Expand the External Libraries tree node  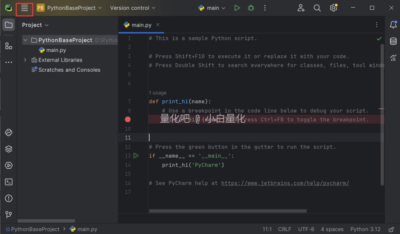coord(25,60)
